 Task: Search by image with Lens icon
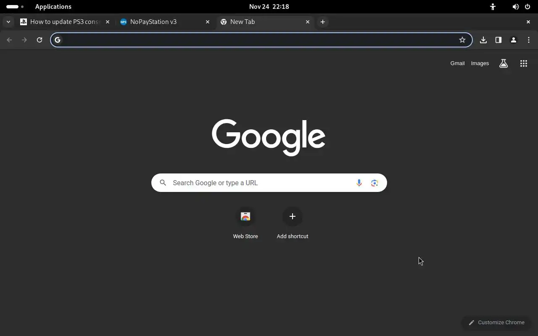[x=374, y=183]
